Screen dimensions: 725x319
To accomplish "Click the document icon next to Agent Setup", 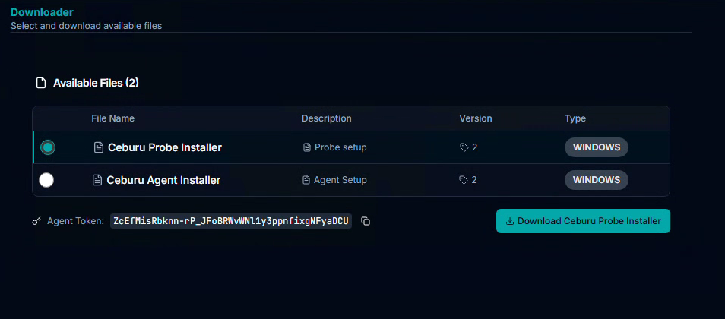I will tap(306, 180).
